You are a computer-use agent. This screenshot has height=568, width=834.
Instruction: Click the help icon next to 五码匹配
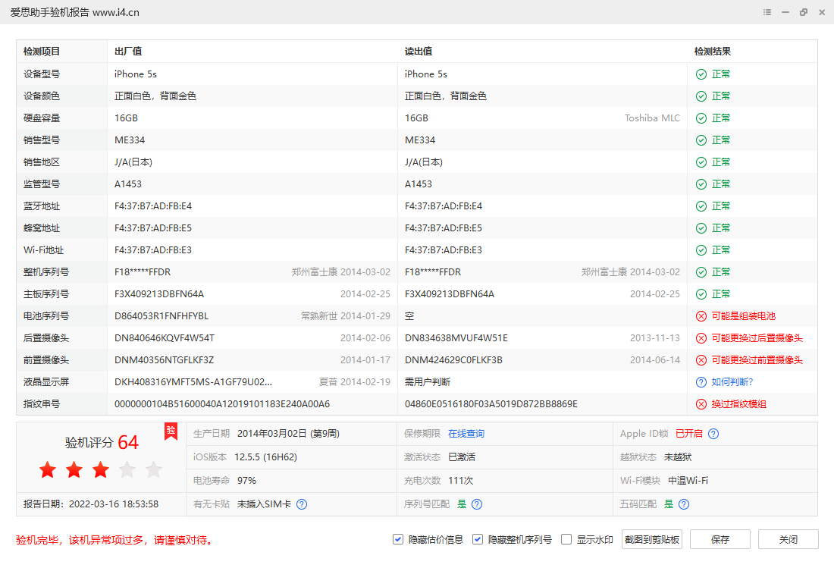pyautogui.click(x=684, y=504)
